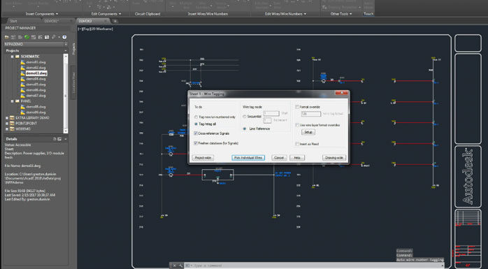Open Publish icon's small dropdown arrow
Image resolution: width=488 pixels, height=269 pixels.
pos(59,37)
